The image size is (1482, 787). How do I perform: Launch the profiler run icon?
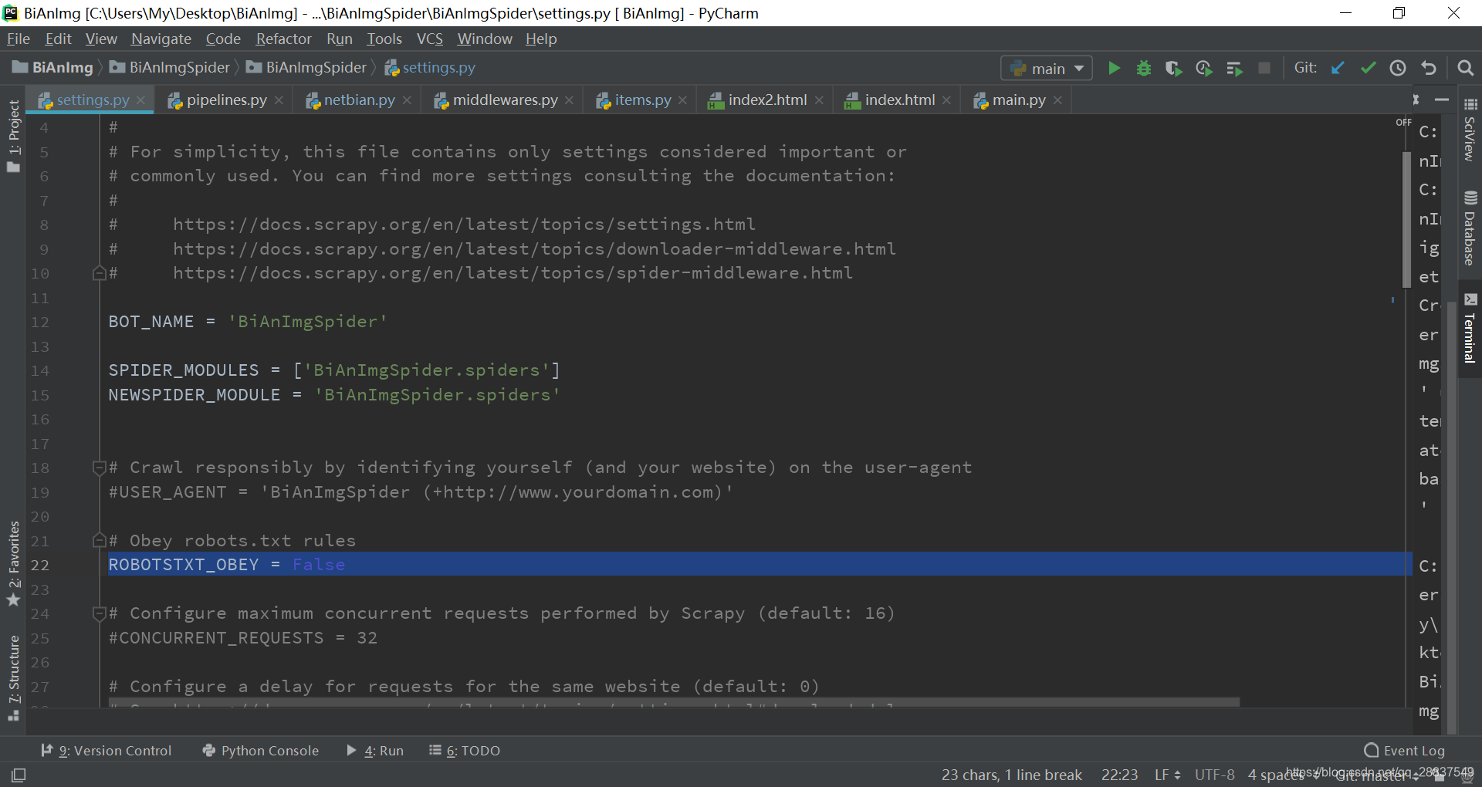(1204, 69)
